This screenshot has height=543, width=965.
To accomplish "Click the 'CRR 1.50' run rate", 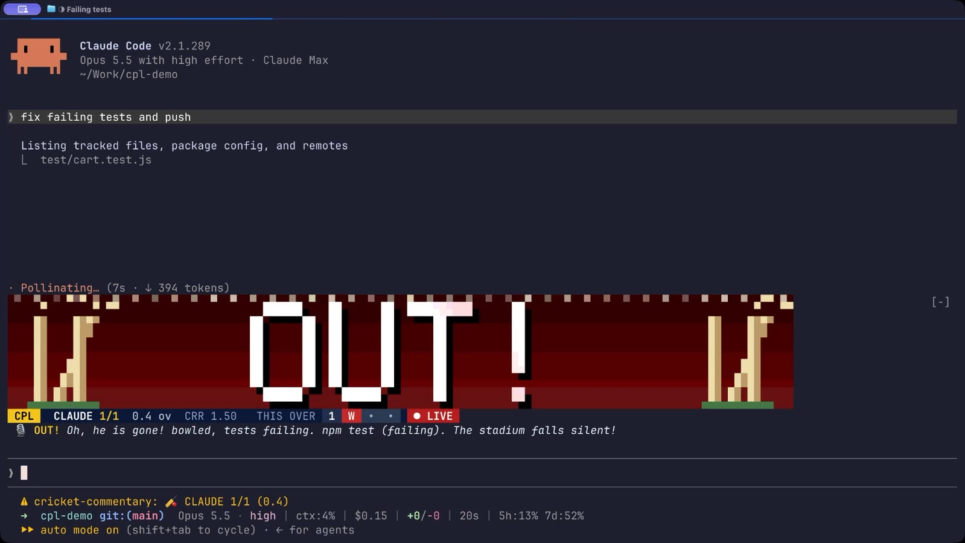I will point(211,416).
